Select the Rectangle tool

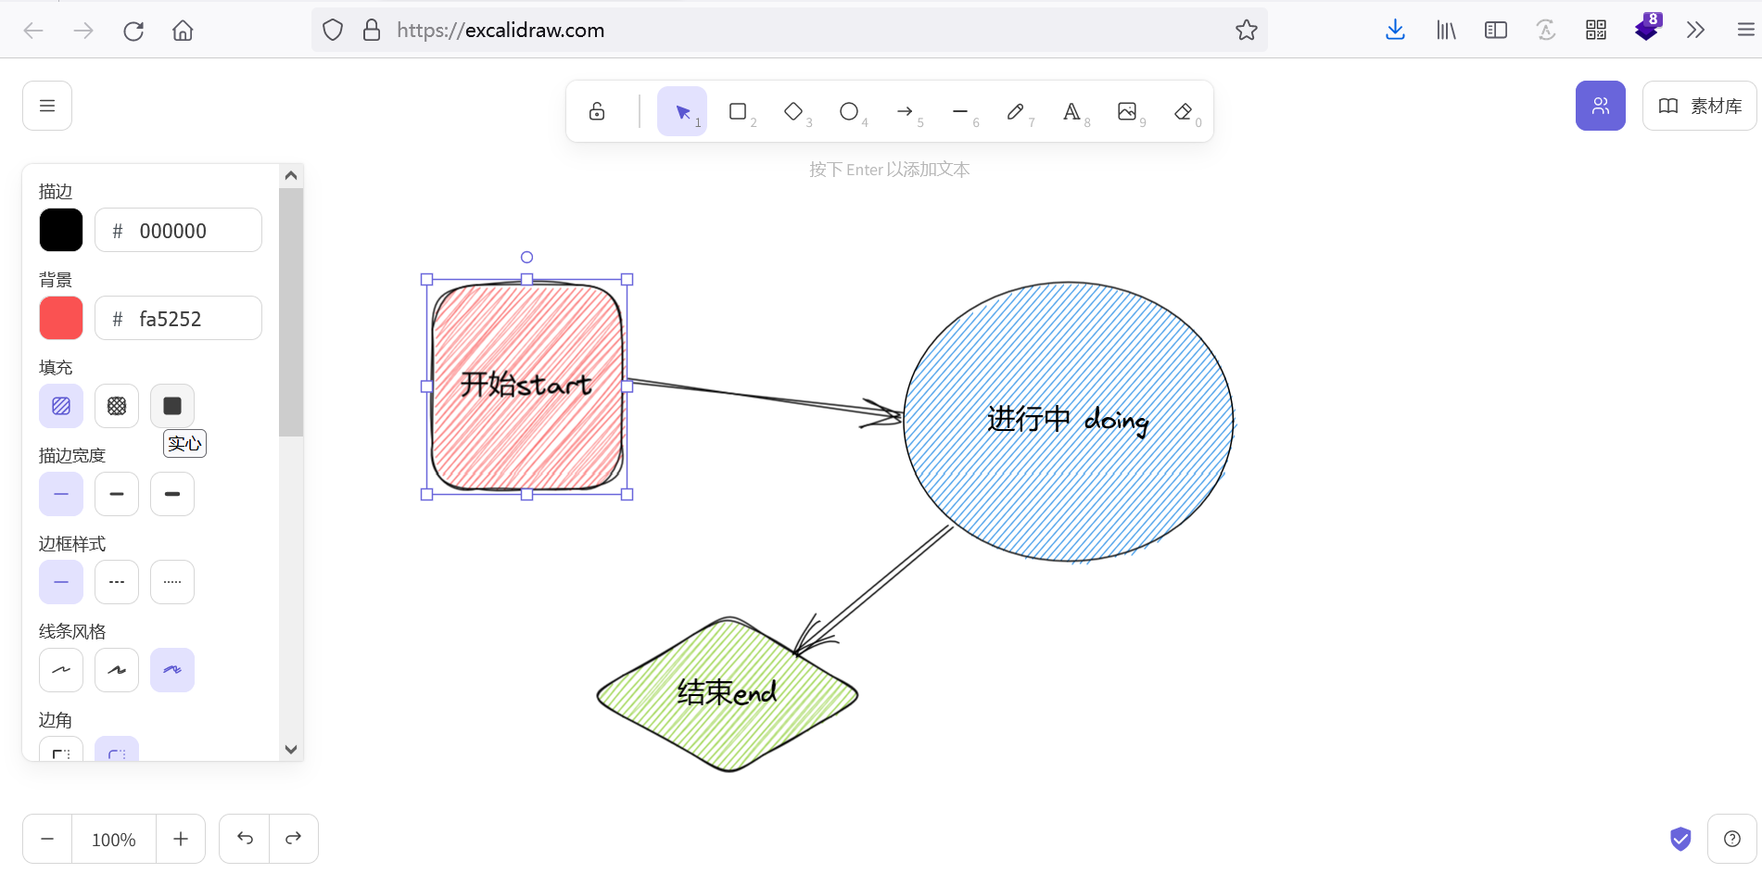tap(738, 111)
